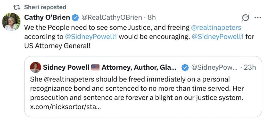Click the 23h quoted post timestamp

click(x=250, y=68)
